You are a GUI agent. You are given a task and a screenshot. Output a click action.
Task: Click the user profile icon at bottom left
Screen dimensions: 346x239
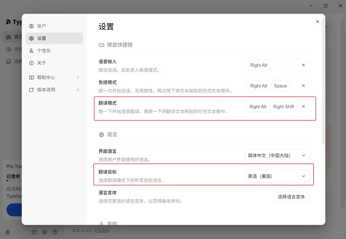pos(8,232)
